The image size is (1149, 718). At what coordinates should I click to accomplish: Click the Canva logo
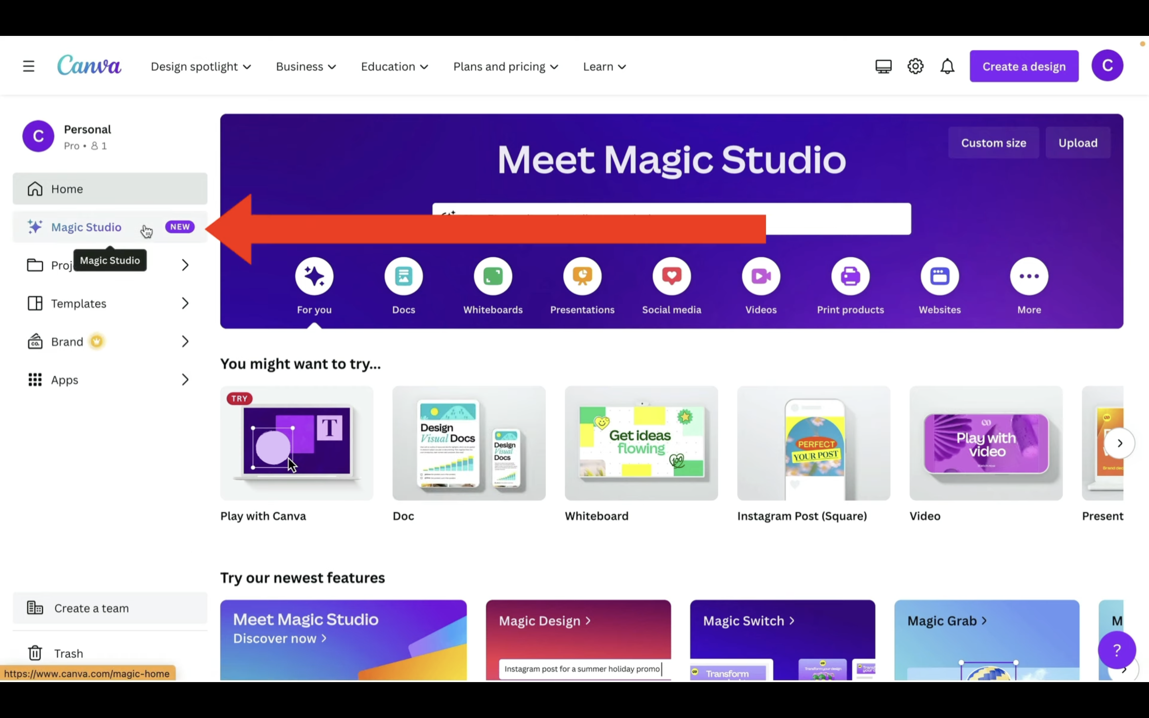point(89,65)
